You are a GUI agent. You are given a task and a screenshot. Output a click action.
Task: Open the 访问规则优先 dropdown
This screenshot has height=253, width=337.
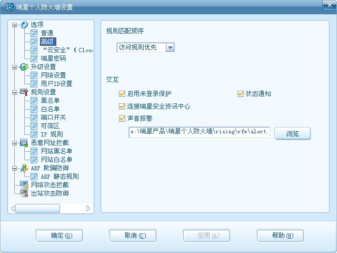coord(170,47)
